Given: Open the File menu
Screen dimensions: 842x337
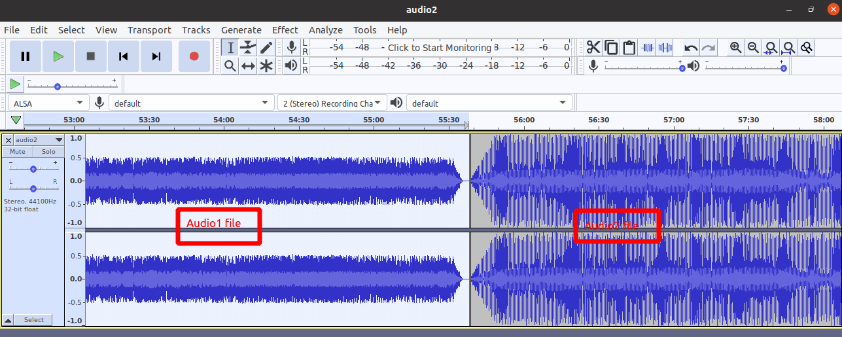Looking at the screenshot, I should (12, 29).
